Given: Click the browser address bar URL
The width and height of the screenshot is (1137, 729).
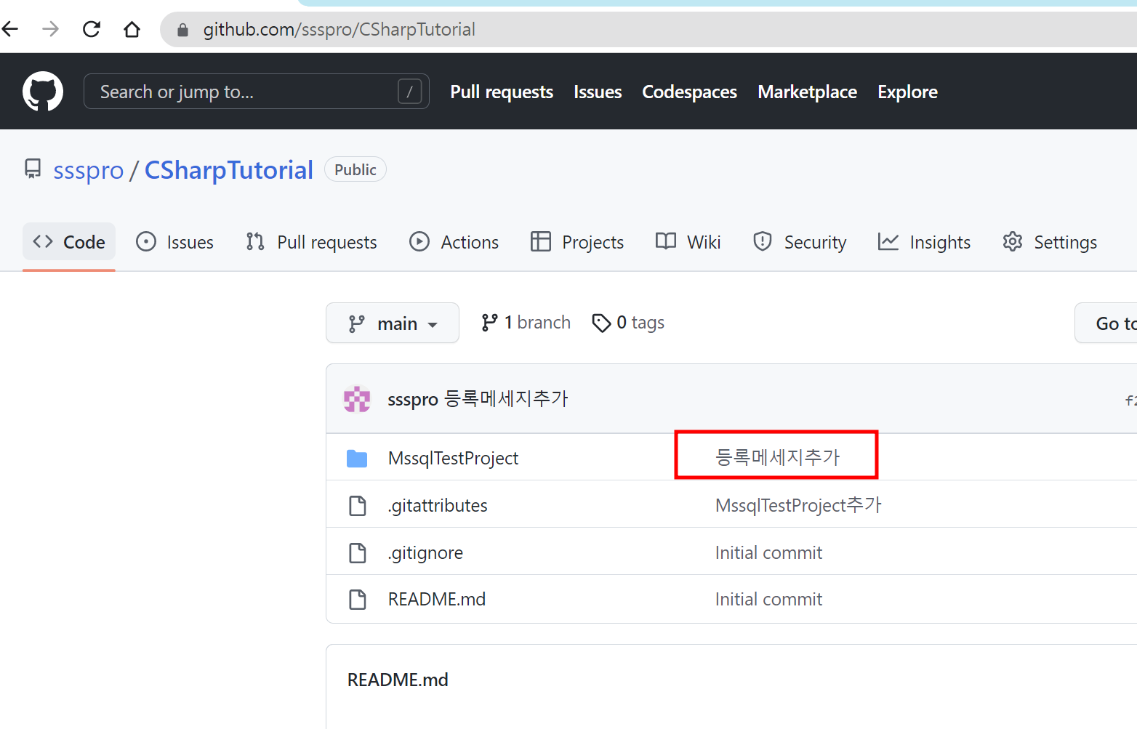Looking at the screenshot, I should pyautogui.click(x=339, y=30).
